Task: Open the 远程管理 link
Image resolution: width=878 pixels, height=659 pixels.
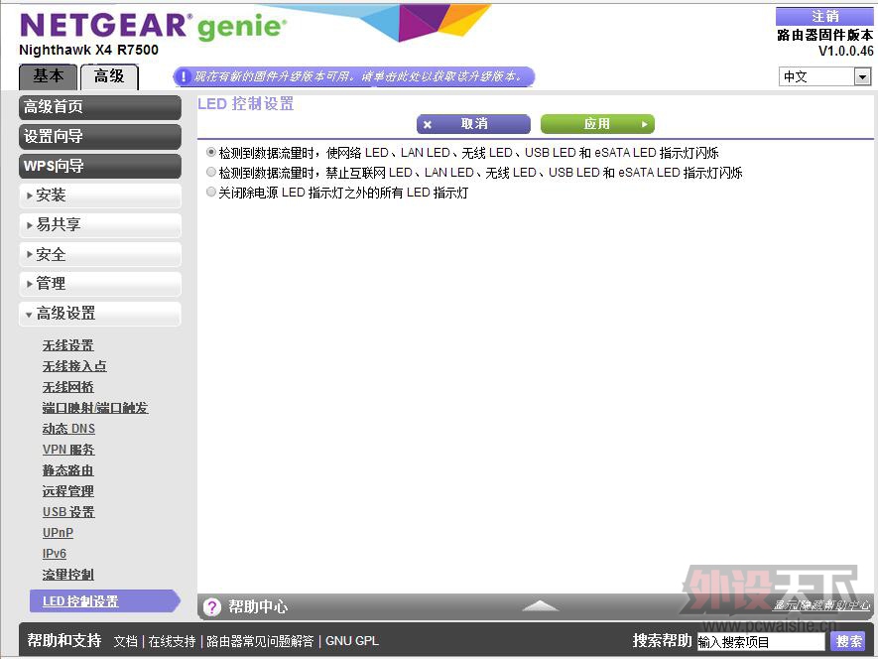Action: coord(68,491)
